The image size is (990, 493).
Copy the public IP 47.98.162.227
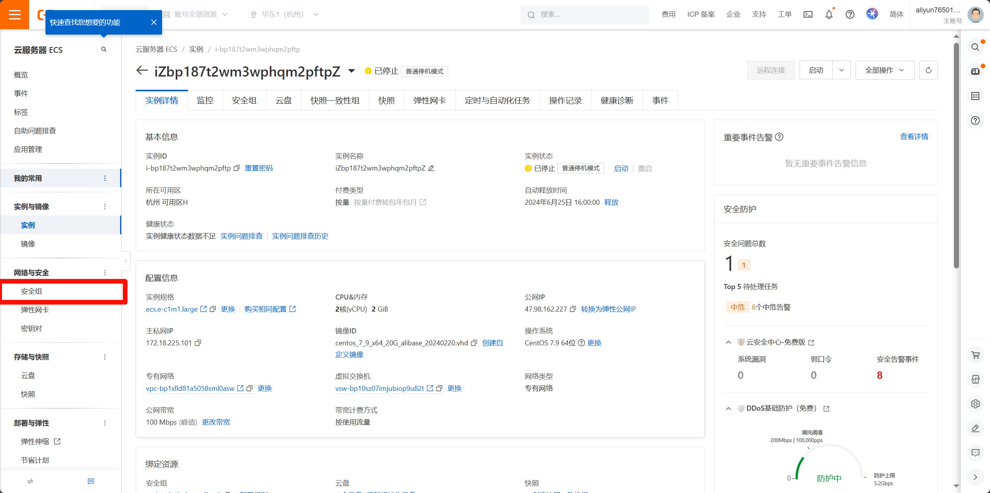tap(573, 309)
